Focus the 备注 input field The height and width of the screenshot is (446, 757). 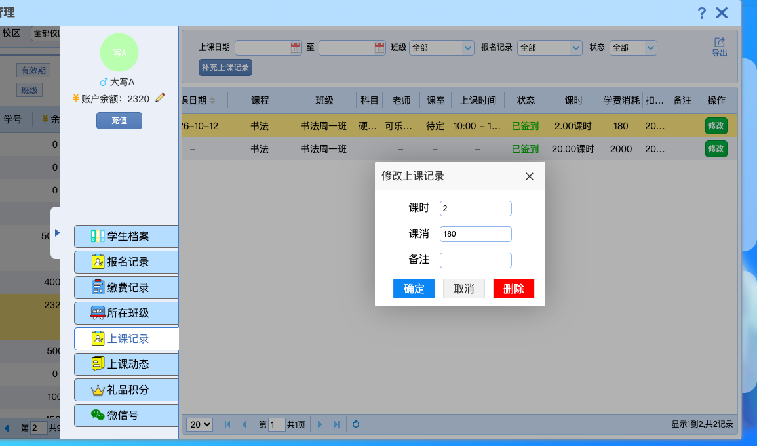[476, 260]
